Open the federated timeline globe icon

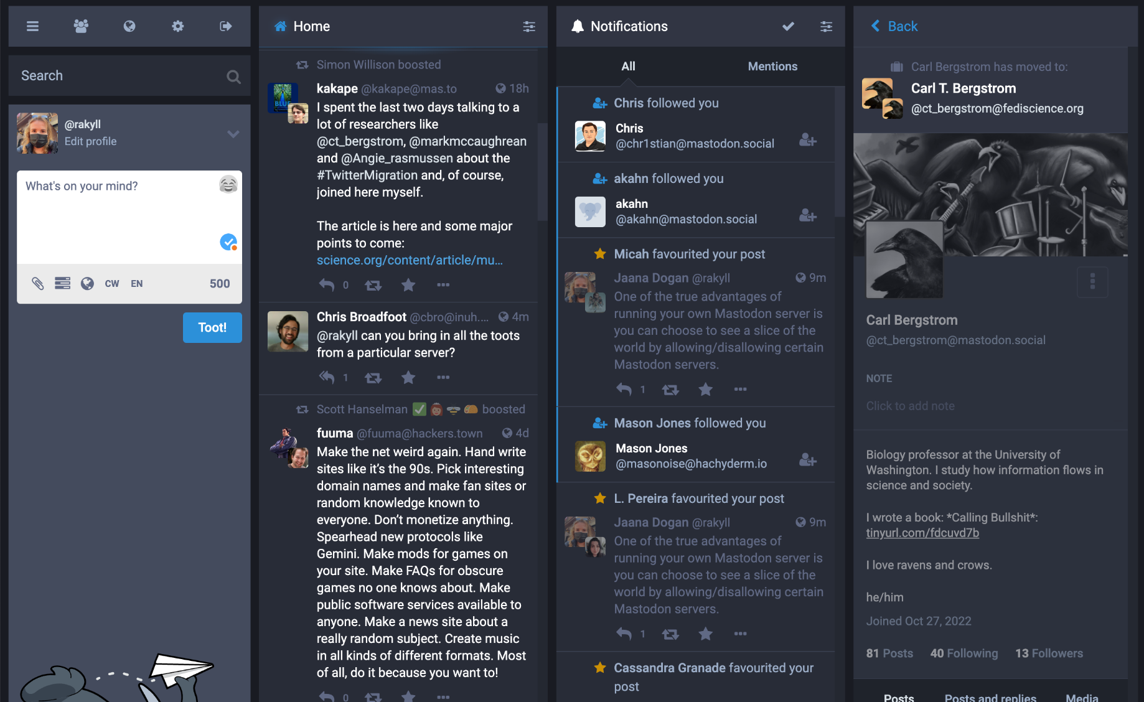[129, 26]
